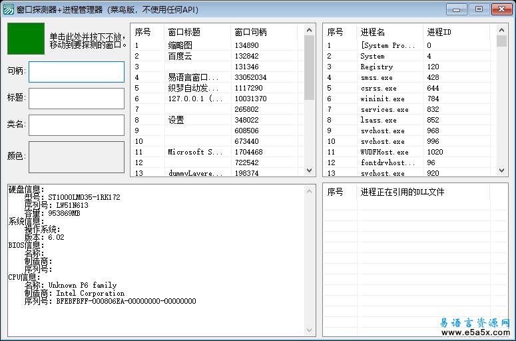Click the disk capacity 953869MB line

pyautogui.click(x=53, y=213)
